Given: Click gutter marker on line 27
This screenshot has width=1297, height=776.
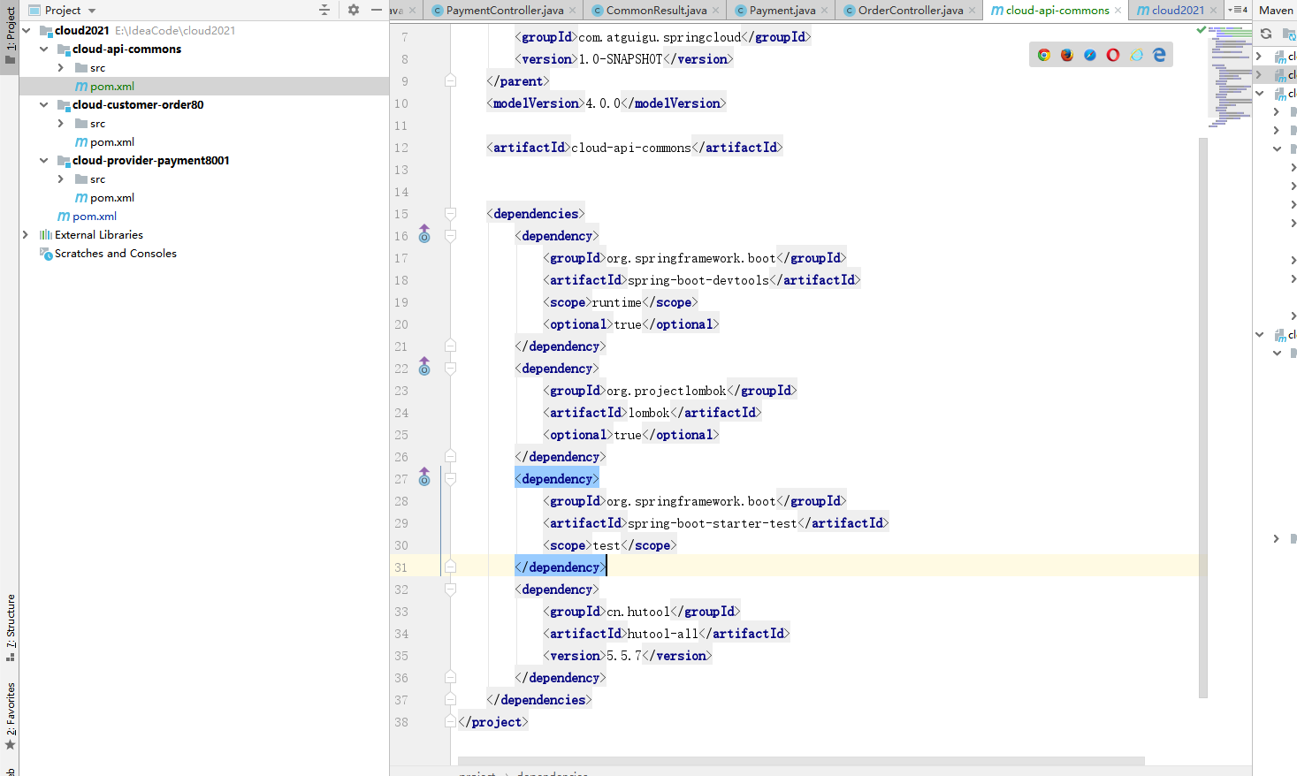Looking at the screenshot, I should coord(424,477).
